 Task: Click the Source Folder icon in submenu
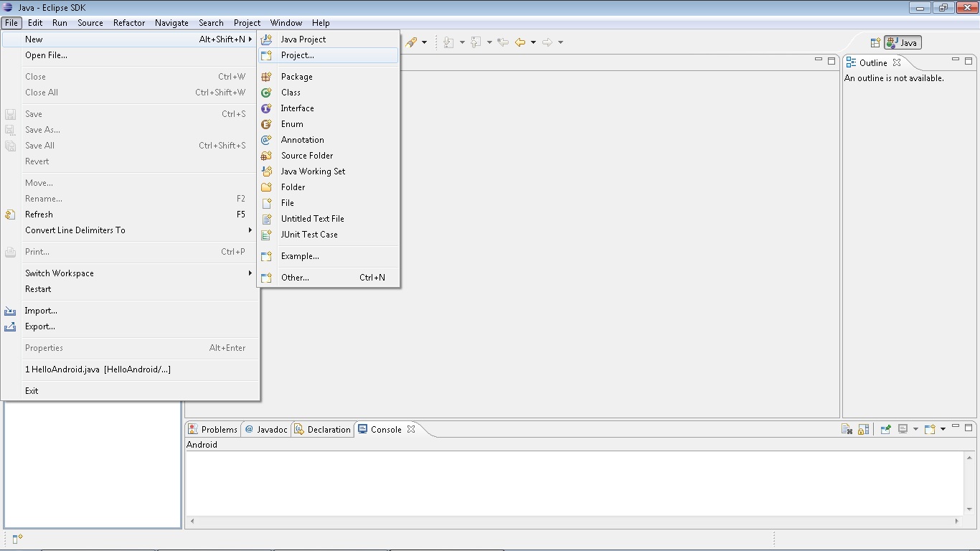pyautogui.click(x=266, y=156)
